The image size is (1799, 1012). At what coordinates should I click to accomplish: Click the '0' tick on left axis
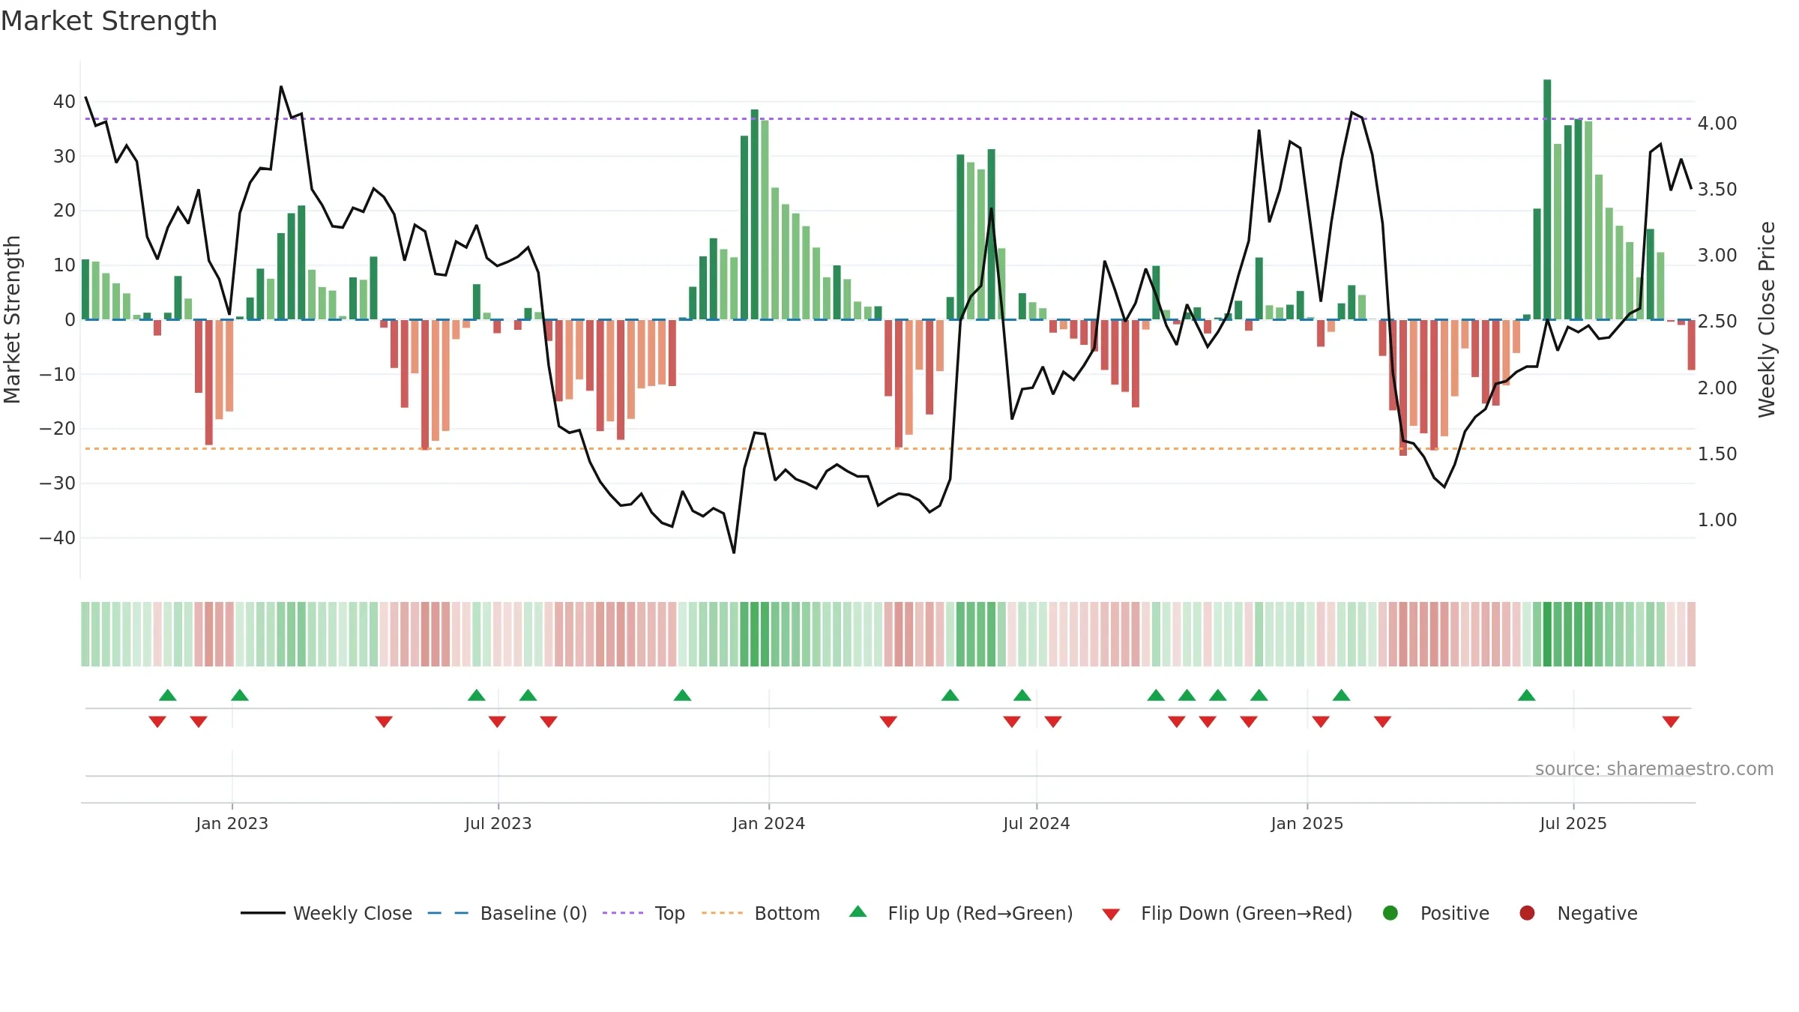coord(70,319)
